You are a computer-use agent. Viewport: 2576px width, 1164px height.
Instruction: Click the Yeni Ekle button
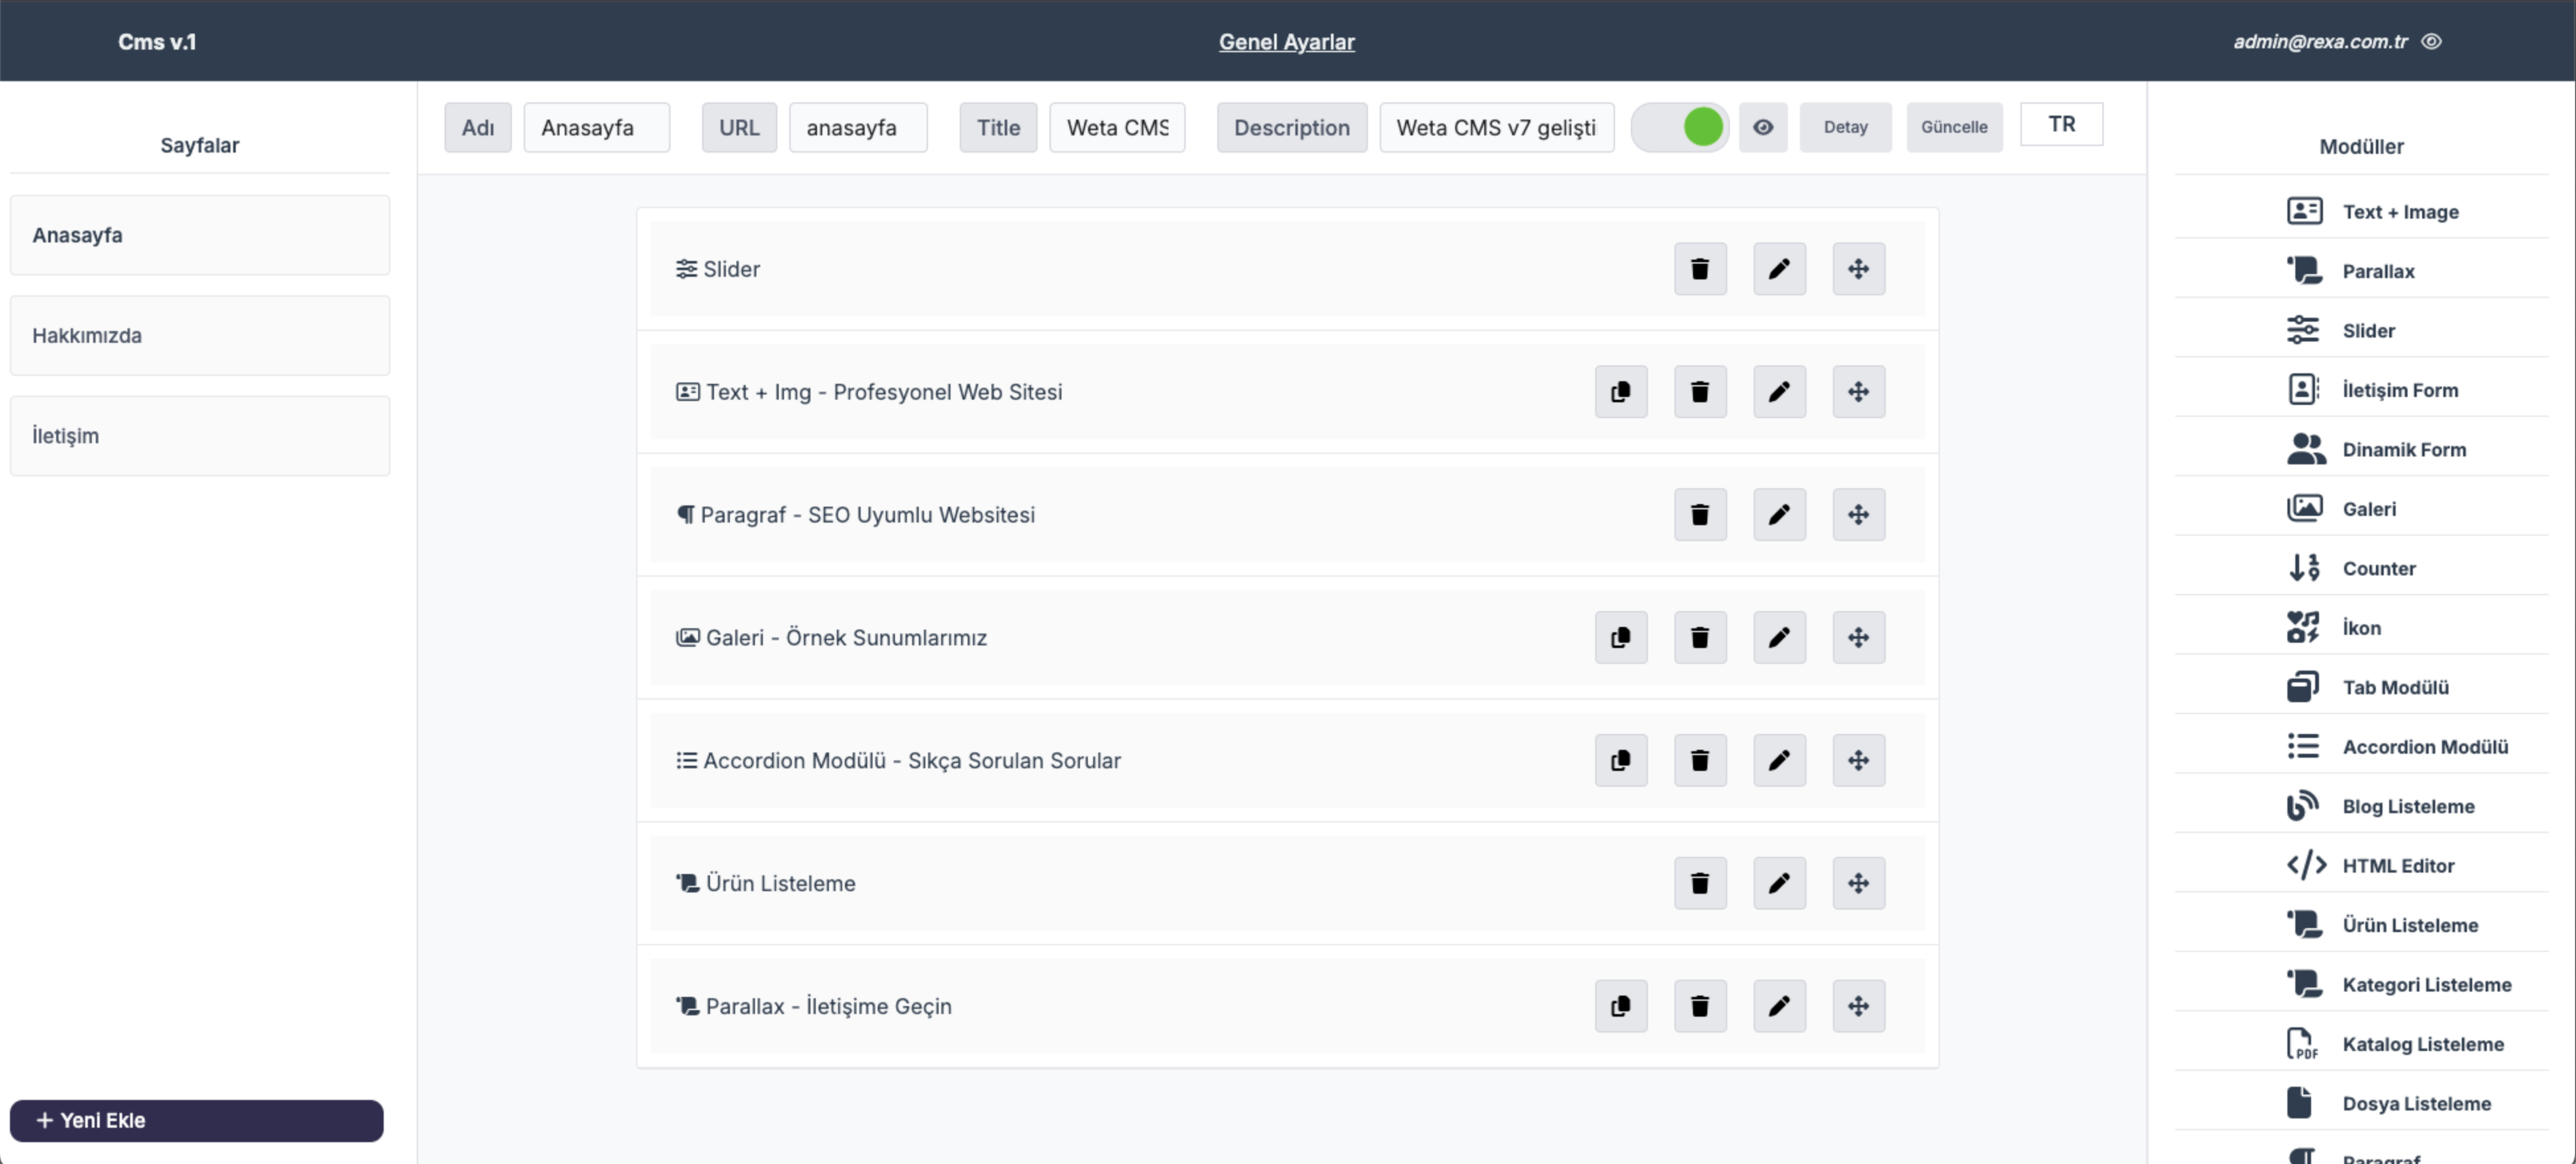197,1121
